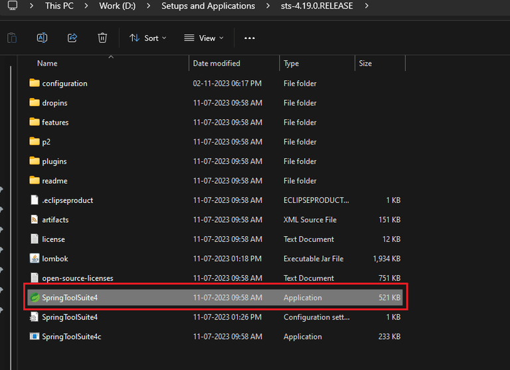Expand chevron before This PC breadcrumb
This screenshot has height=370, width=510.
[31, 6]
